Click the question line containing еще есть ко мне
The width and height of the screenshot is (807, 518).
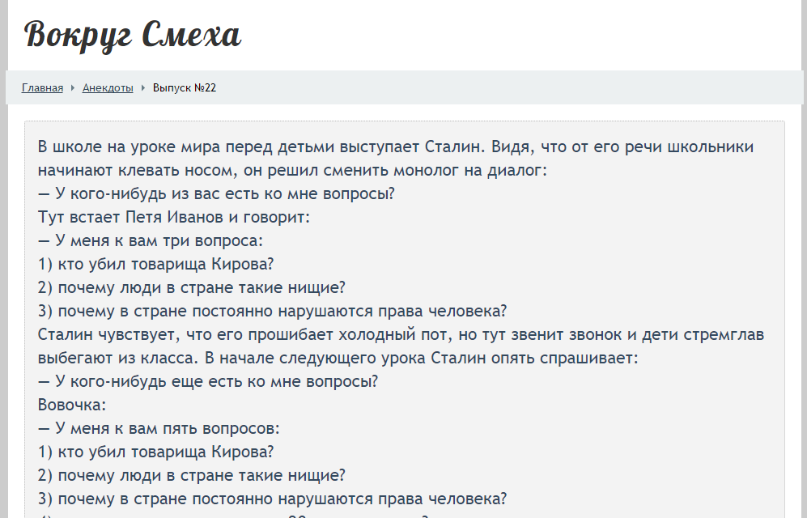208,382
